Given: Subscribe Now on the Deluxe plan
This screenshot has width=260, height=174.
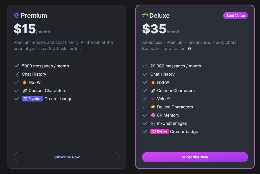Looking at the screenshot, I should click(195, 157).
